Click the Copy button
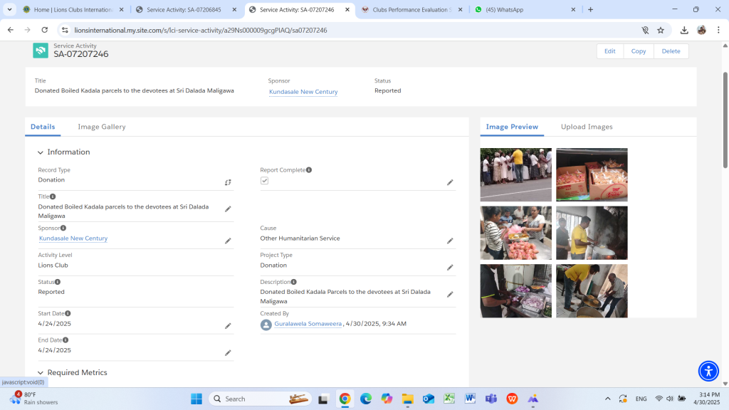This screenshot has height=410, width=729. (x=639, y=51)
